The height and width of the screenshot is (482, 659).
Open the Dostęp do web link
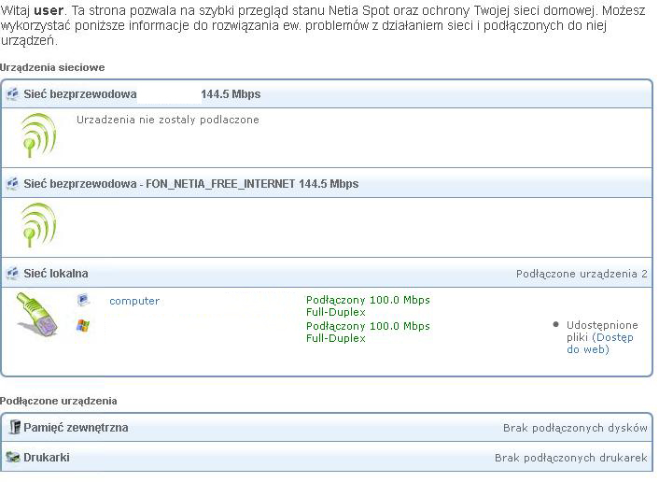[x=600, y=343]
